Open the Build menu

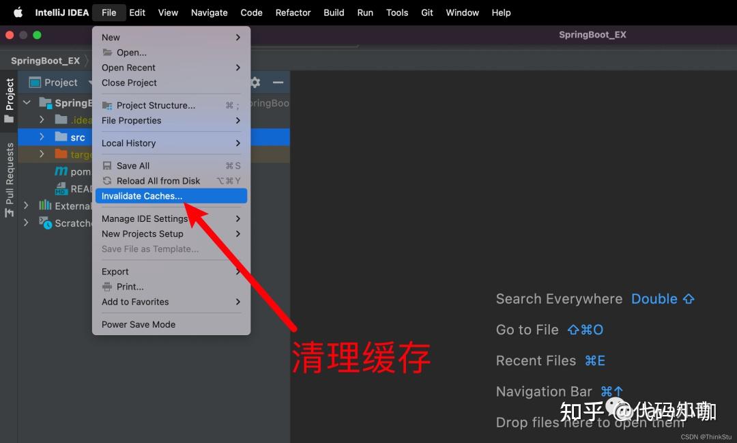click(334, 13)
